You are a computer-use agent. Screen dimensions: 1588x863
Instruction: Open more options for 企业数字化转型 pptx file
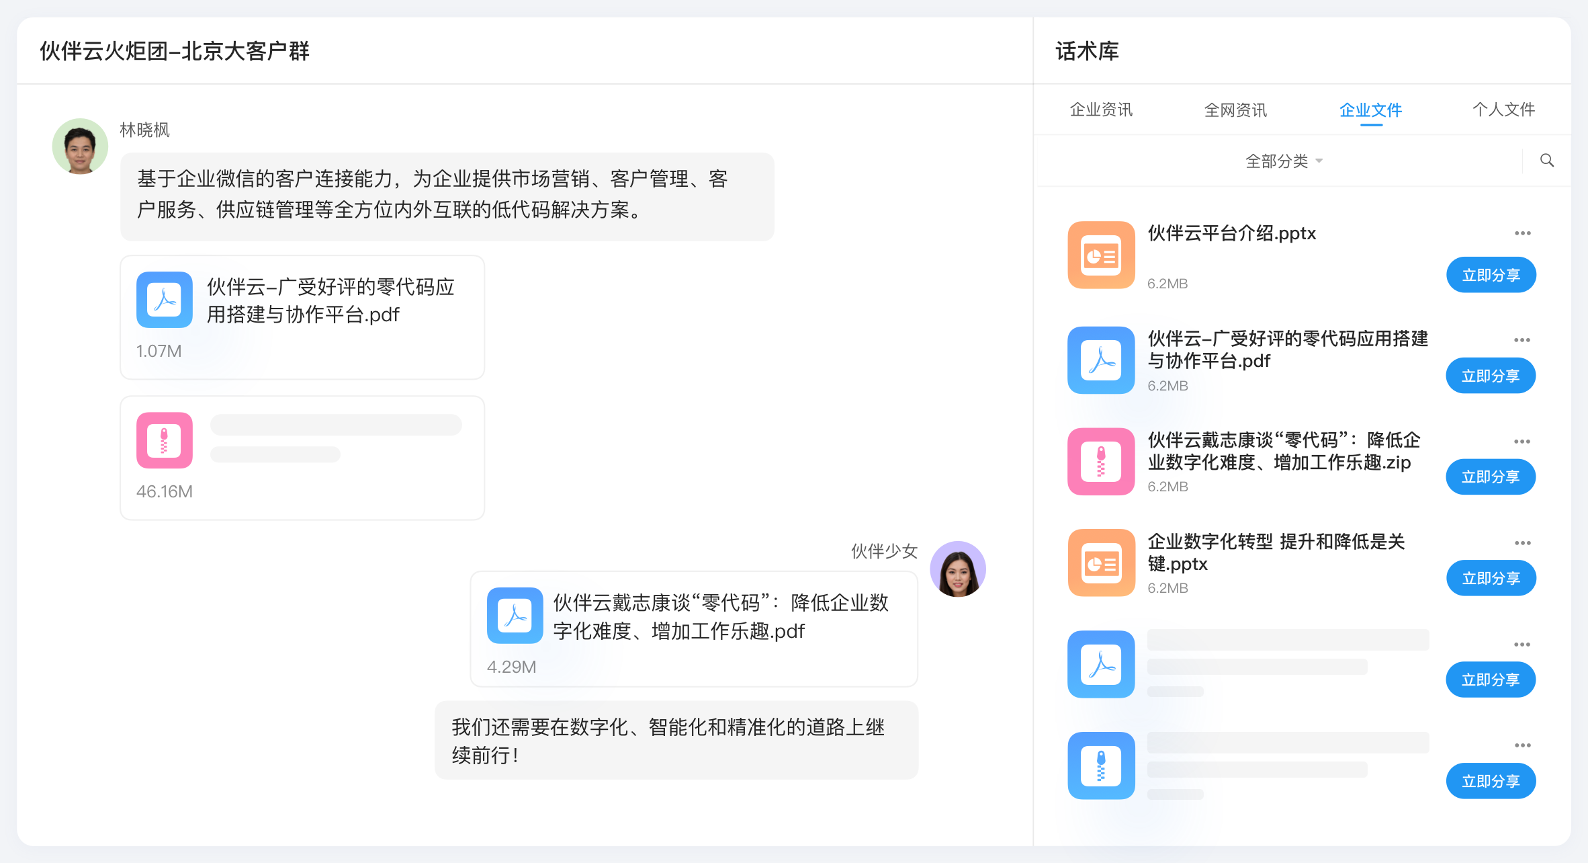[x=1522, y=543]
